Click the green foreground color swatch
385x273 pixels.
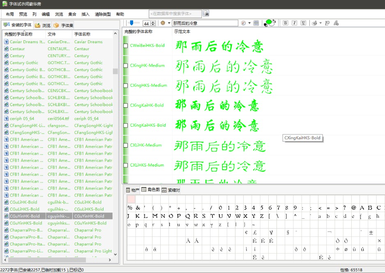(269, 22)
